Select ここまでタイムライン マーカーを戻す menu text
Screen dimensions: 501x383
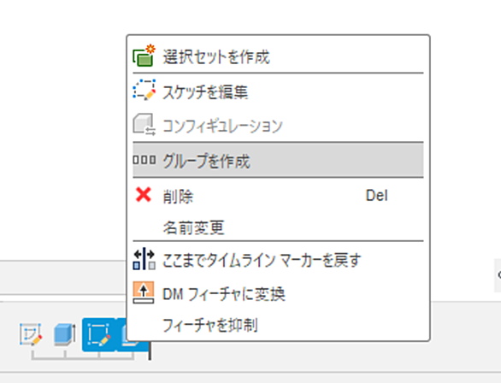pyautogui.click(x=262, y=261)
